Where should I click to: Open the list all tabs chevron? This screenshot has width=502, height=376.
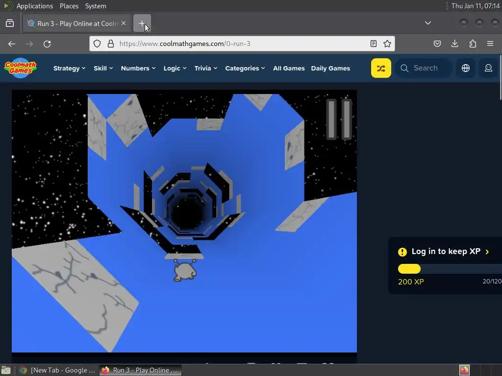(x=427, y=23)
